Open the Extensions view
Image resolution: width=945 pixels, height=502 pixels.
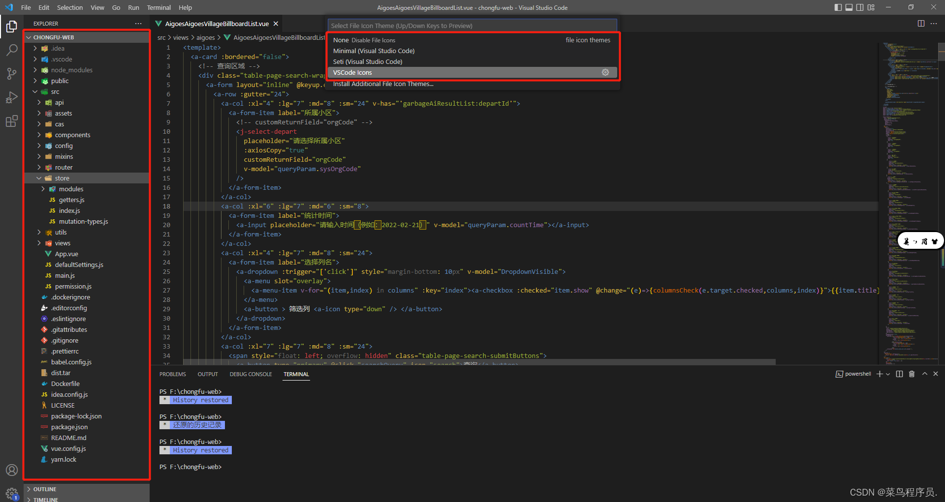[x=12, y=121]
